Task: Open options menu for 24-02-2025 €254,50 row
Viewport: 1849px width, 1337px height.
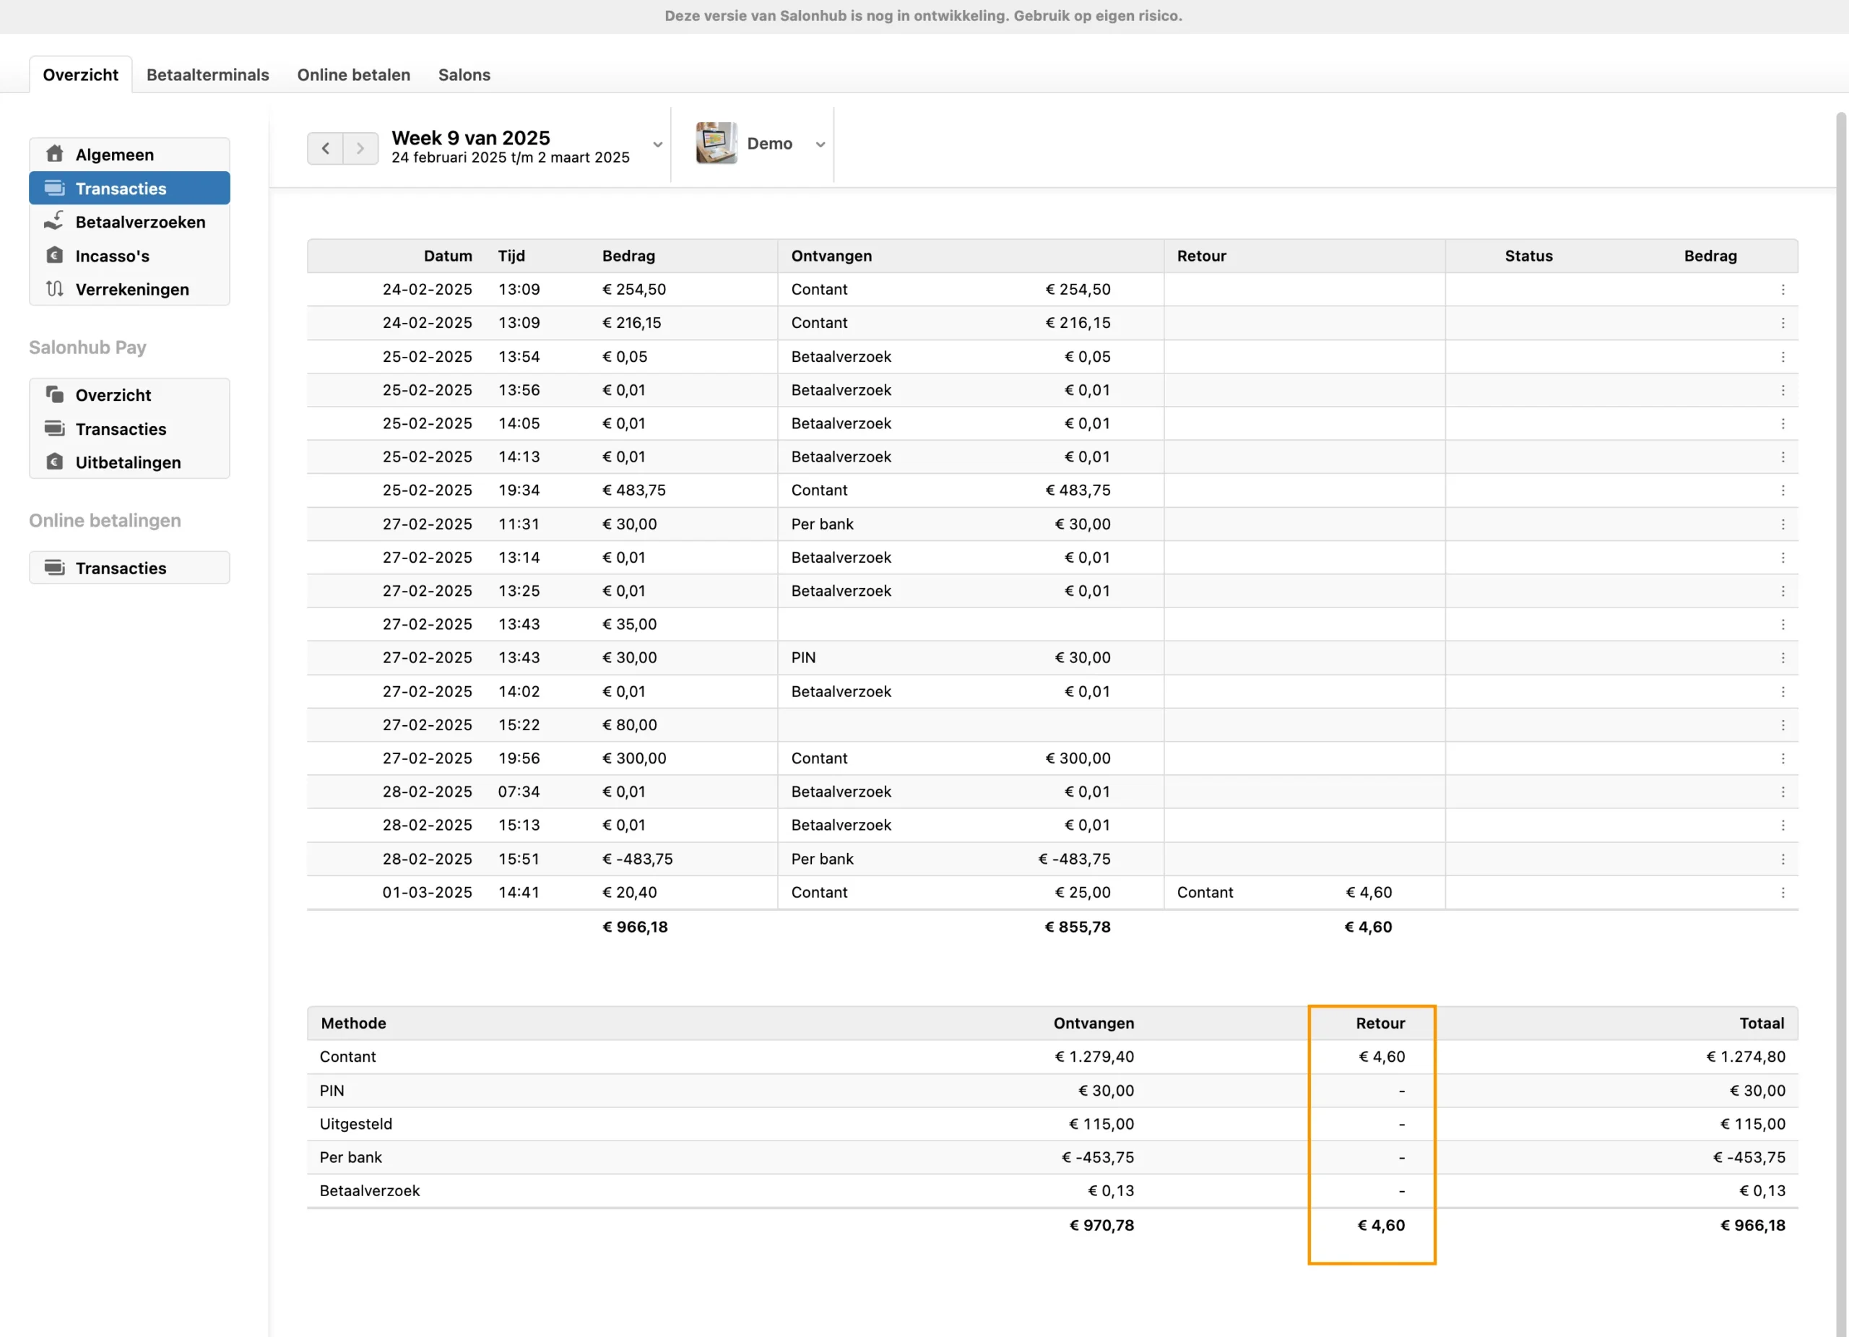Action: (1782, 290)
